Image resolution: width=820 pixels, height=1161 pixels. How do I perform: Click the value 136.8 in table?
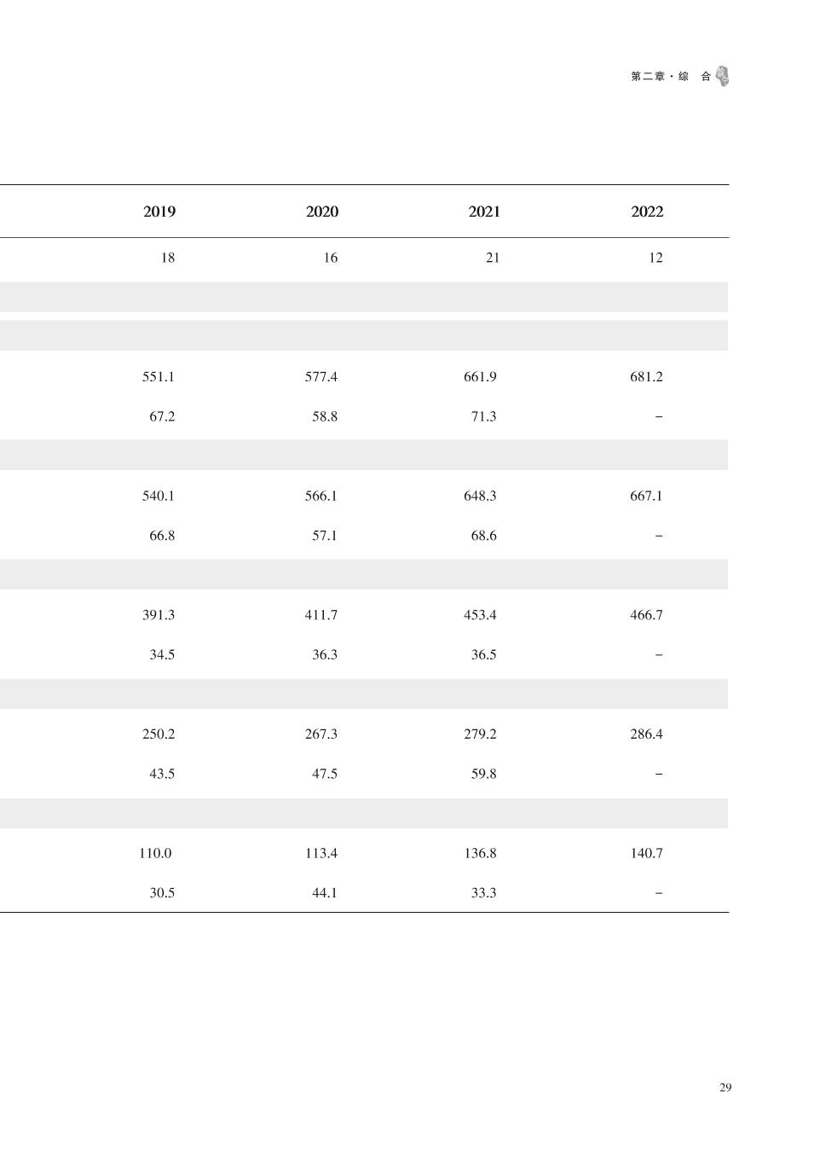click(480, 853)
